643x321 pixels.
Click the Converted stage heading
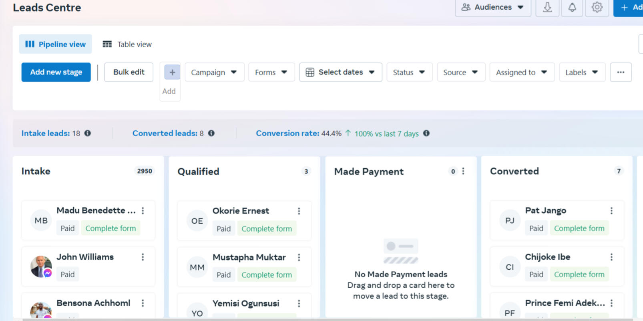pyautogui.click(x=514, y=171)
